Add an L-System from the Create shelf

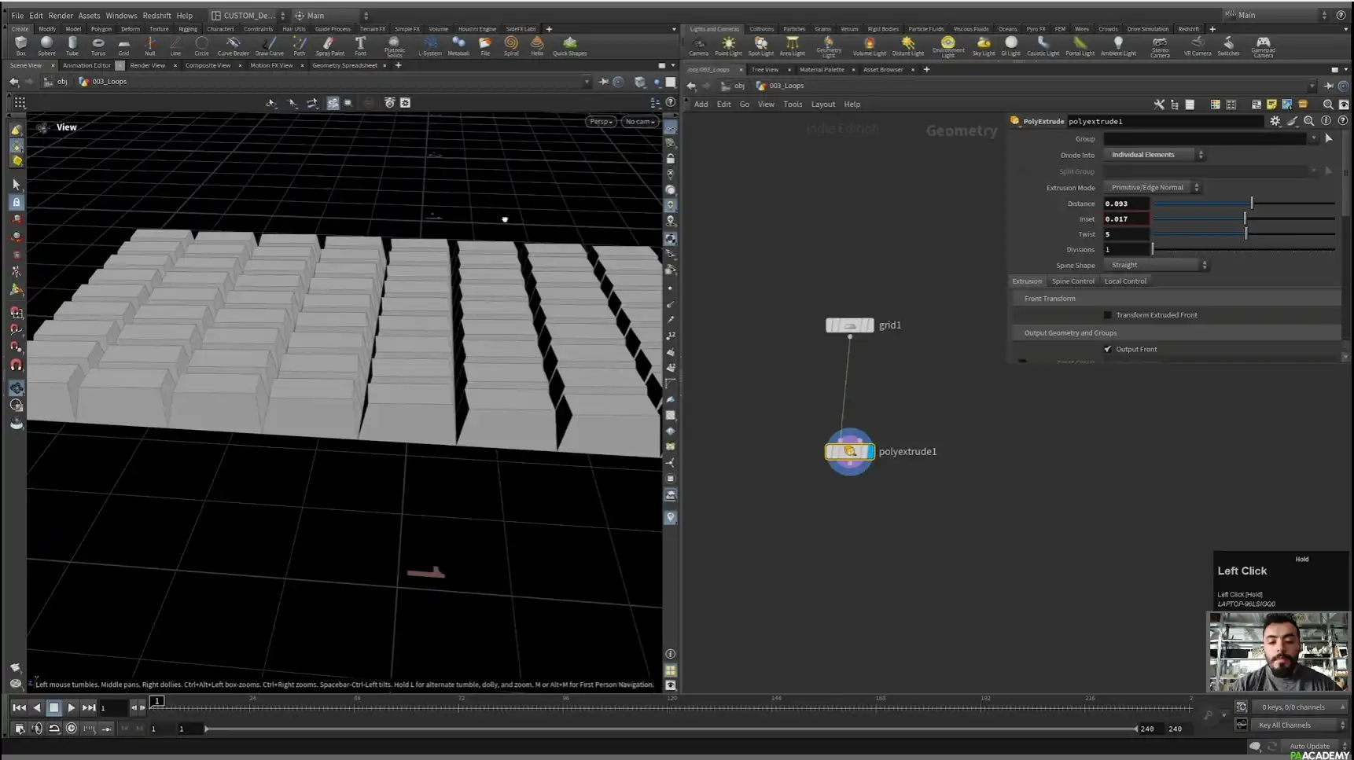(430, 45)
